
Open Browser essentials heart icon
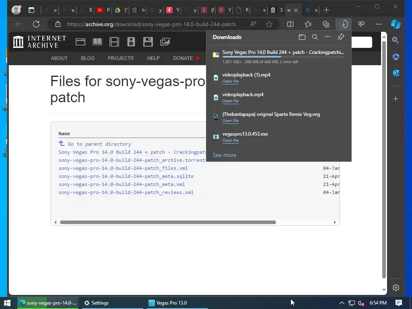(361, 24)
